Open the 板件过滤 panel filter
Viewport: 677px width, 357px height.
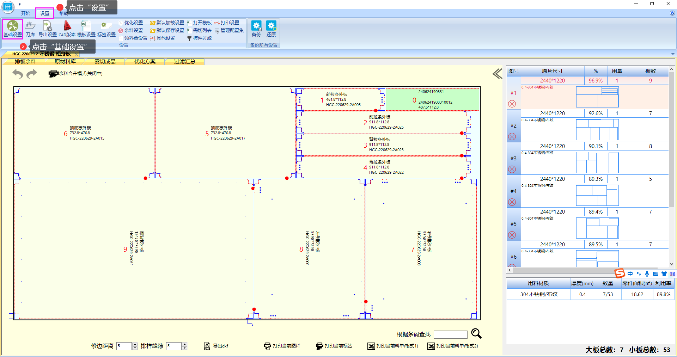click(x=199, y=38)
